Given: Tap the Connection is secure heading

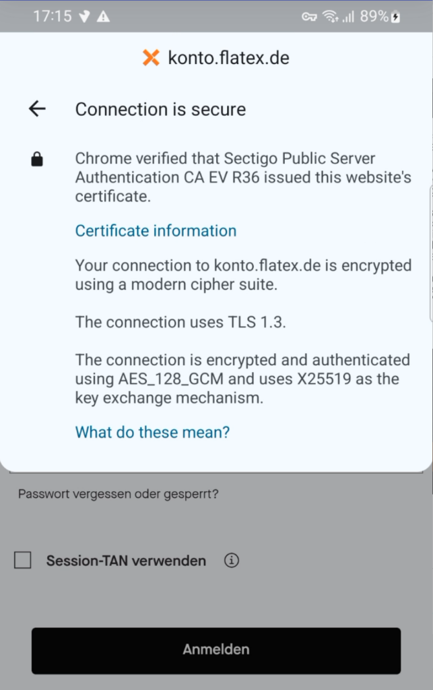Looking at the screenshot, I should pos(160,109).
